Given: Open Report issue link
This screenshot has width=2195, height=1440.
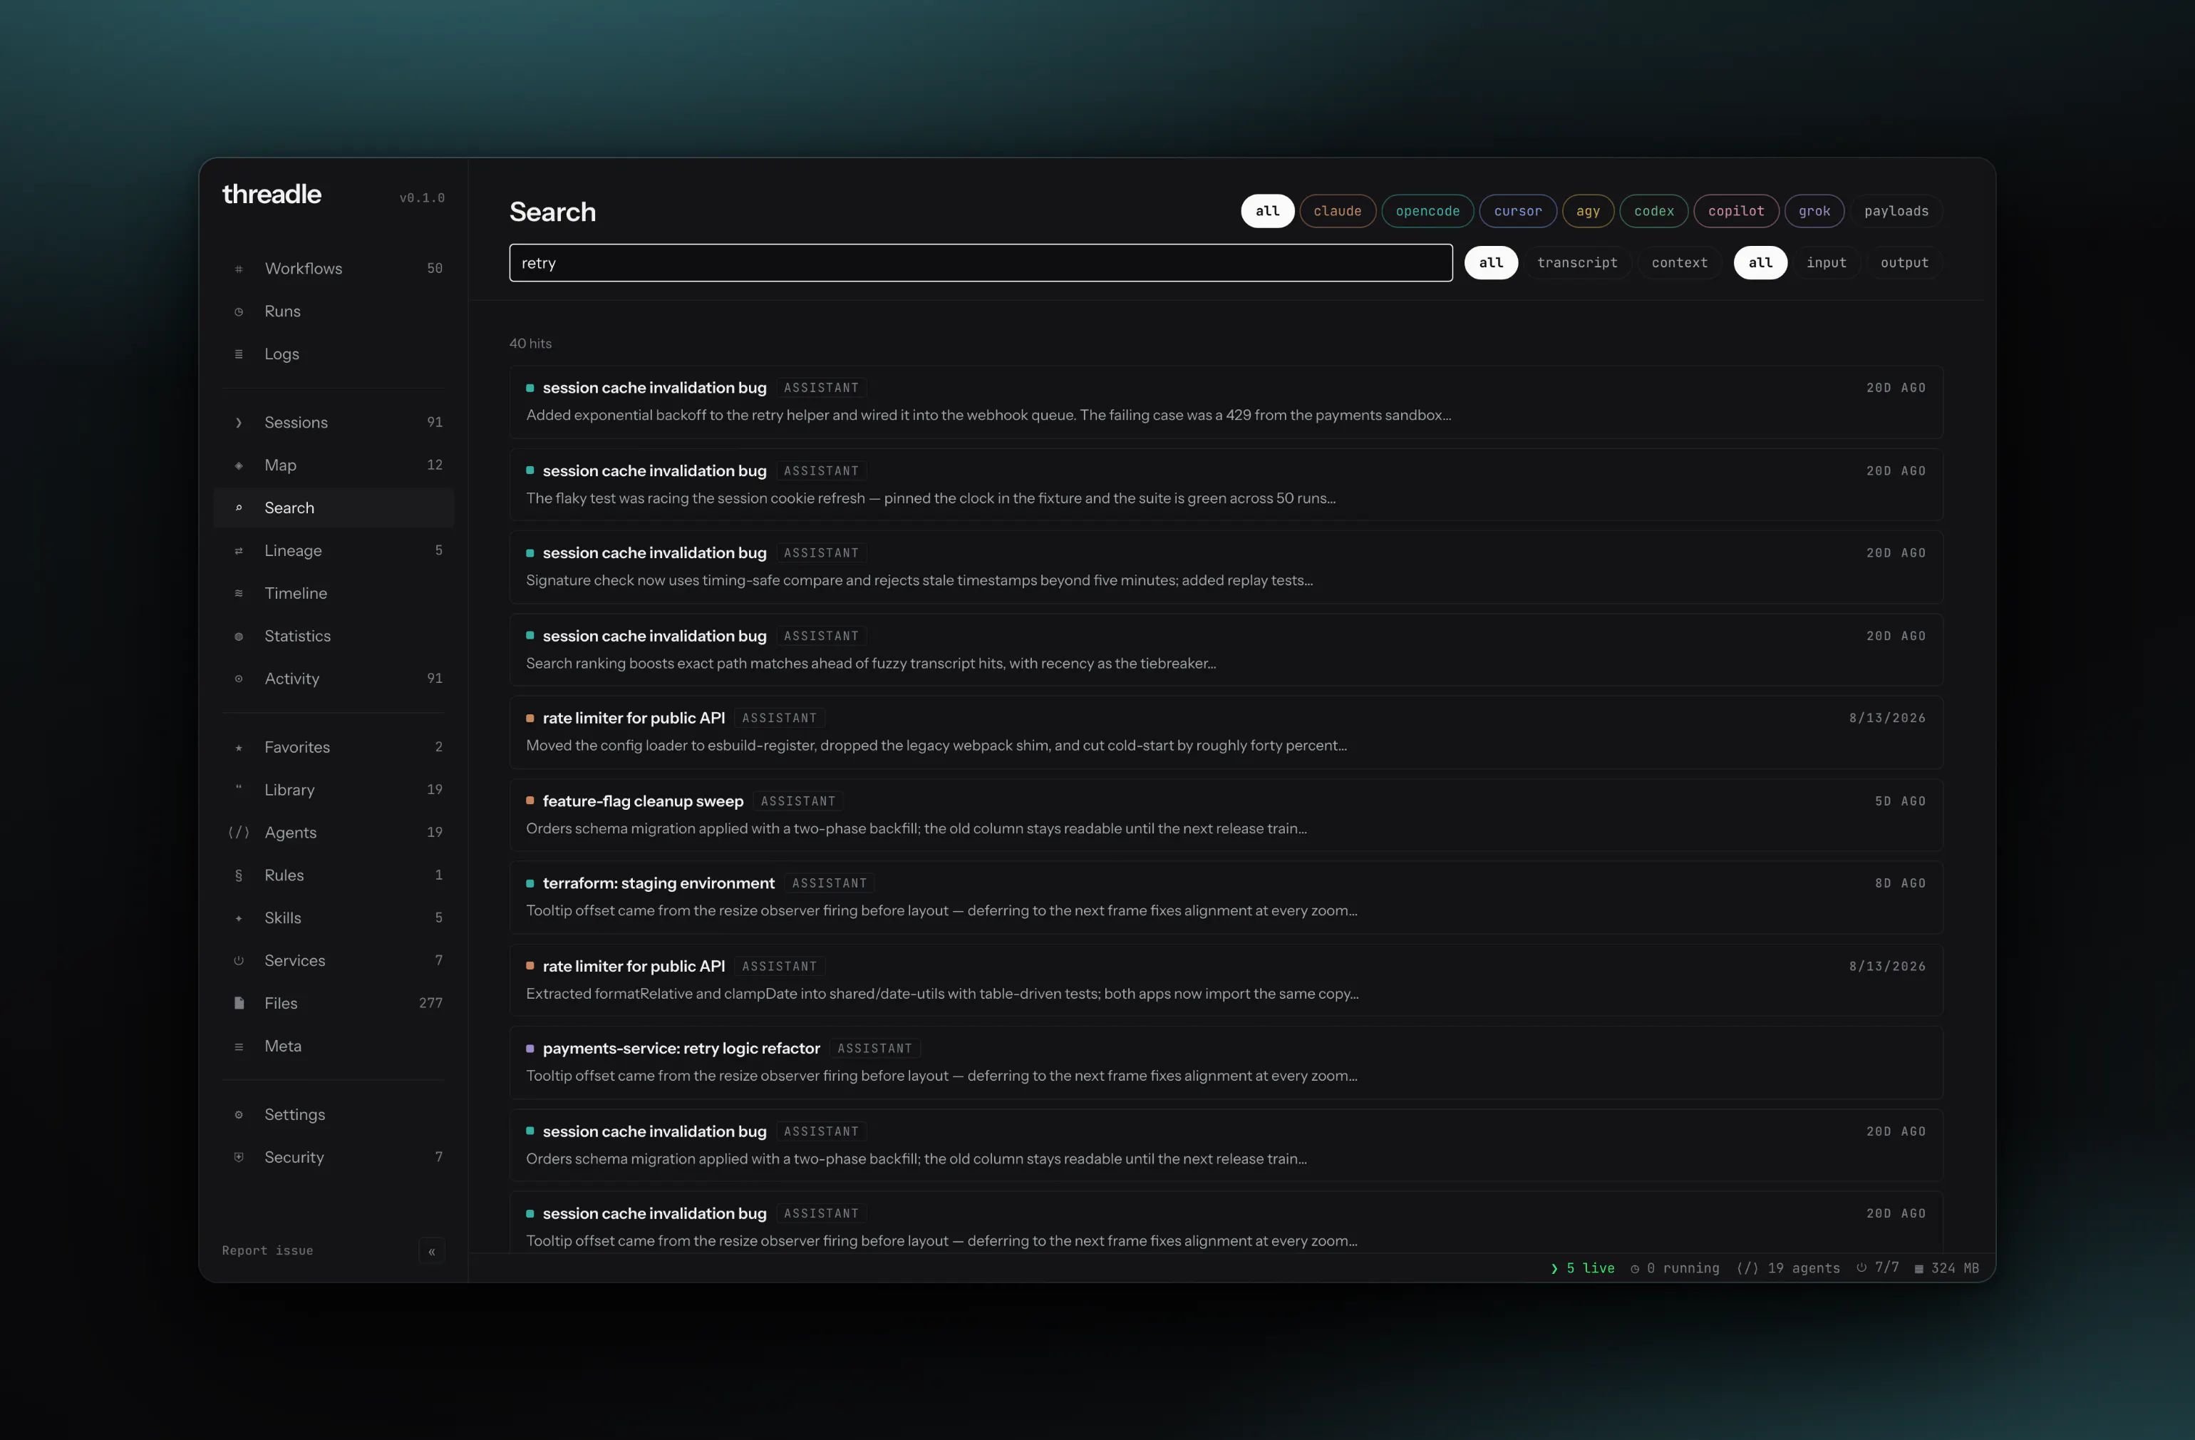Looking at the screenshot, I should (267, 1251).
